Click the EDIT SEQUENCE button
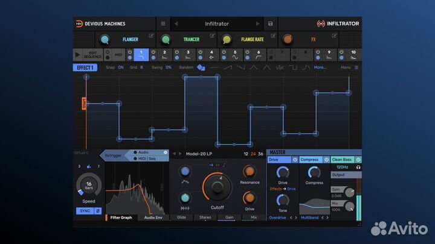435x244 pixels. pos(92,55)
